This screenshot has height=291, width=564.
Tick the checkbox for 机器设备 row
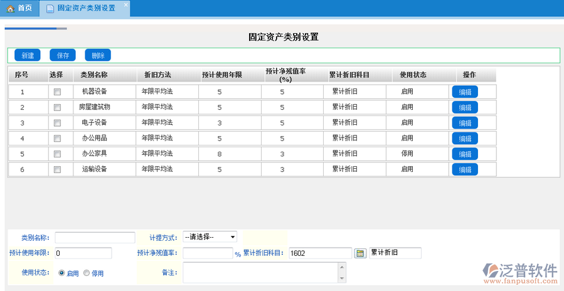coord(58,92)
